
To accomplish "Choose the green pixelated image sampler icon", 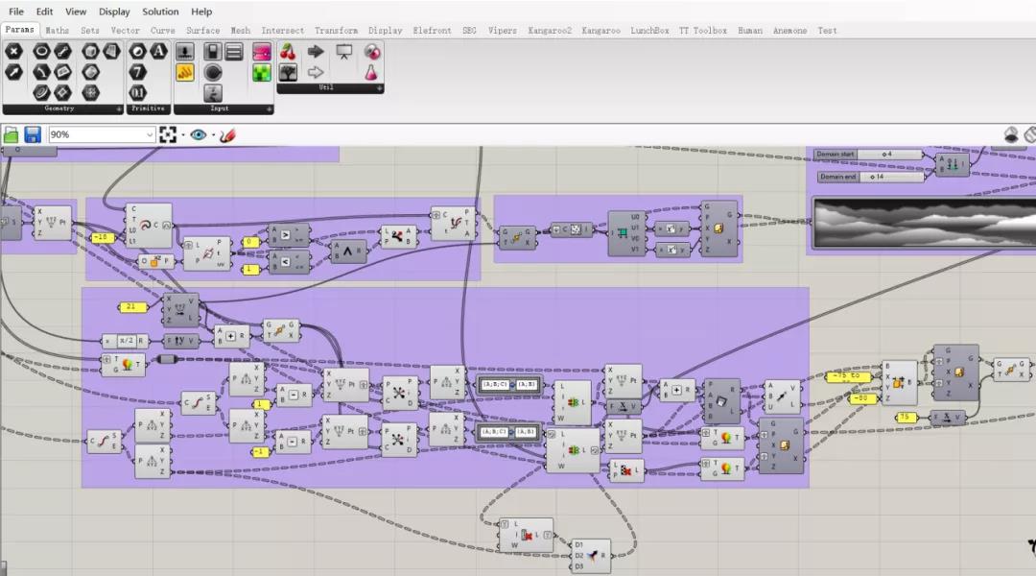I will coord(262,72).
